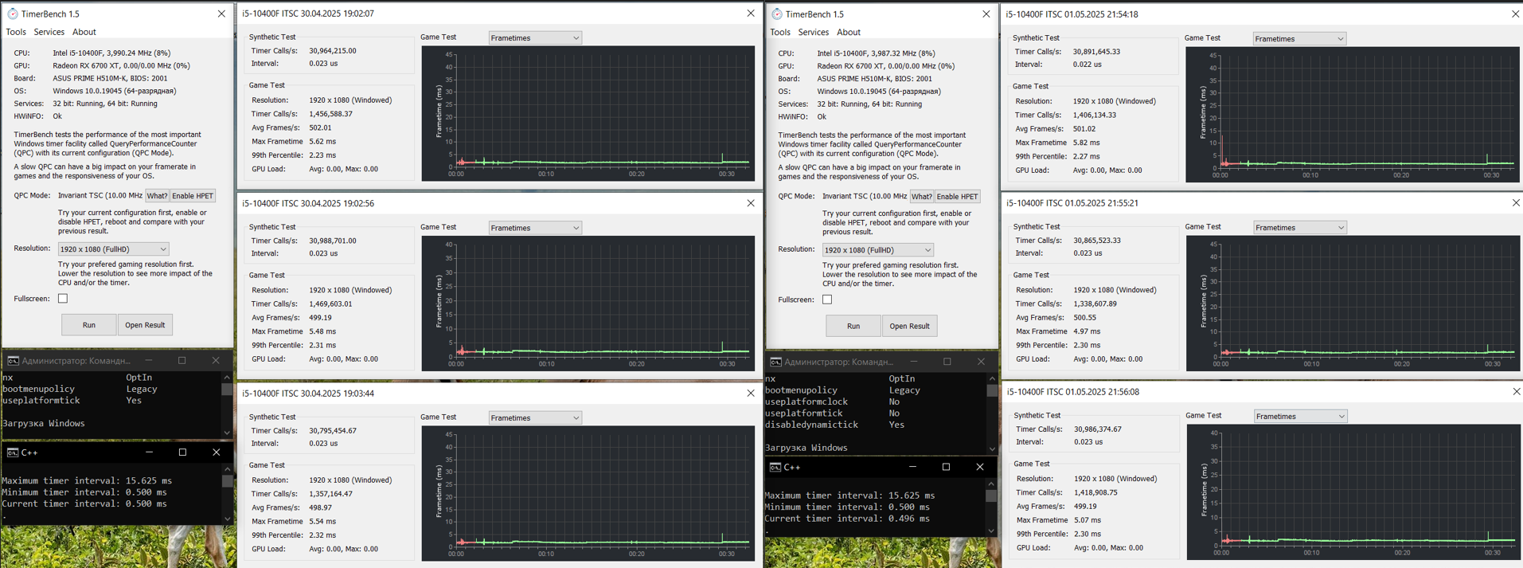Minimize C++ console showing current 0.500 ms
The height and width of the screenshot is (568, 1523).
(x=149, y=452)
